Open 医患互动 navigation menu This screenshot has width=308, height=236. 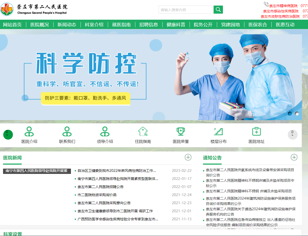(285, 24)
